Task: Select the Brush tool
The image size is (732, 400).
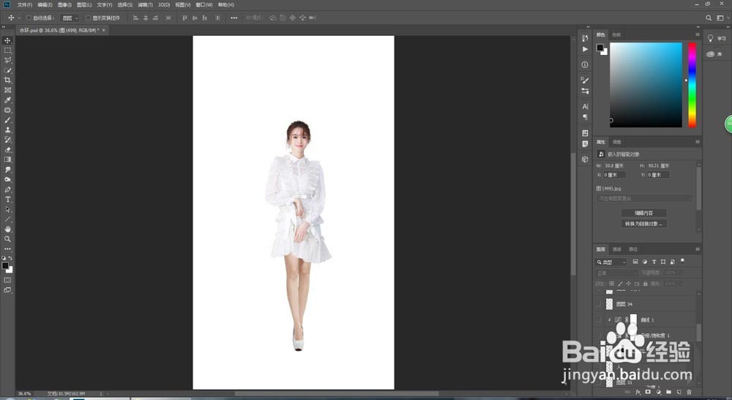Action: [x=7, y=120]
